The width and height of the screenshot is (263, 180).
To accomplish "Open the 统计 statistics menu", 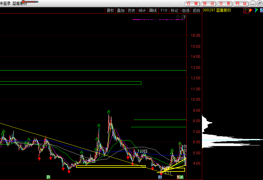I will point(142,10).
